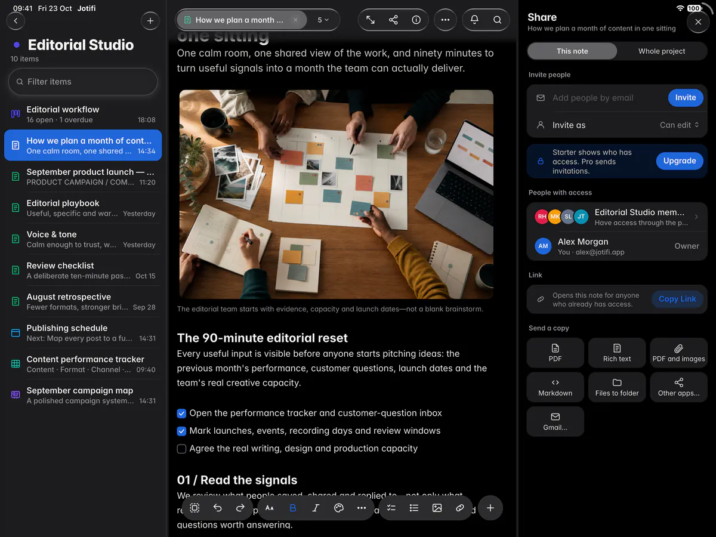Open August retrospective note
This screenshot has width=716, height=537.
(83, 301)
